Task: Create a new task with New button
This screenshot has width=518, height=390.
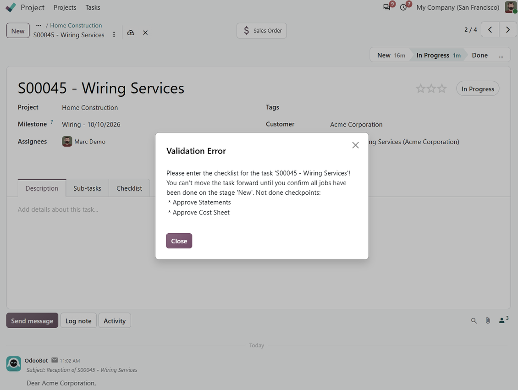Action: (x=18, y=31)
